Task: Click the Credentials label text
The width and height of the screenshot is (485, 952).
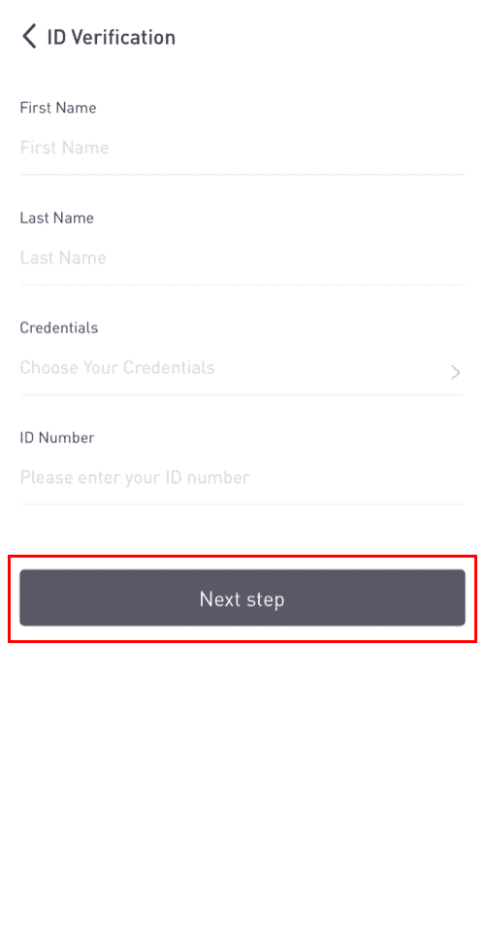Action: point(59,328)
